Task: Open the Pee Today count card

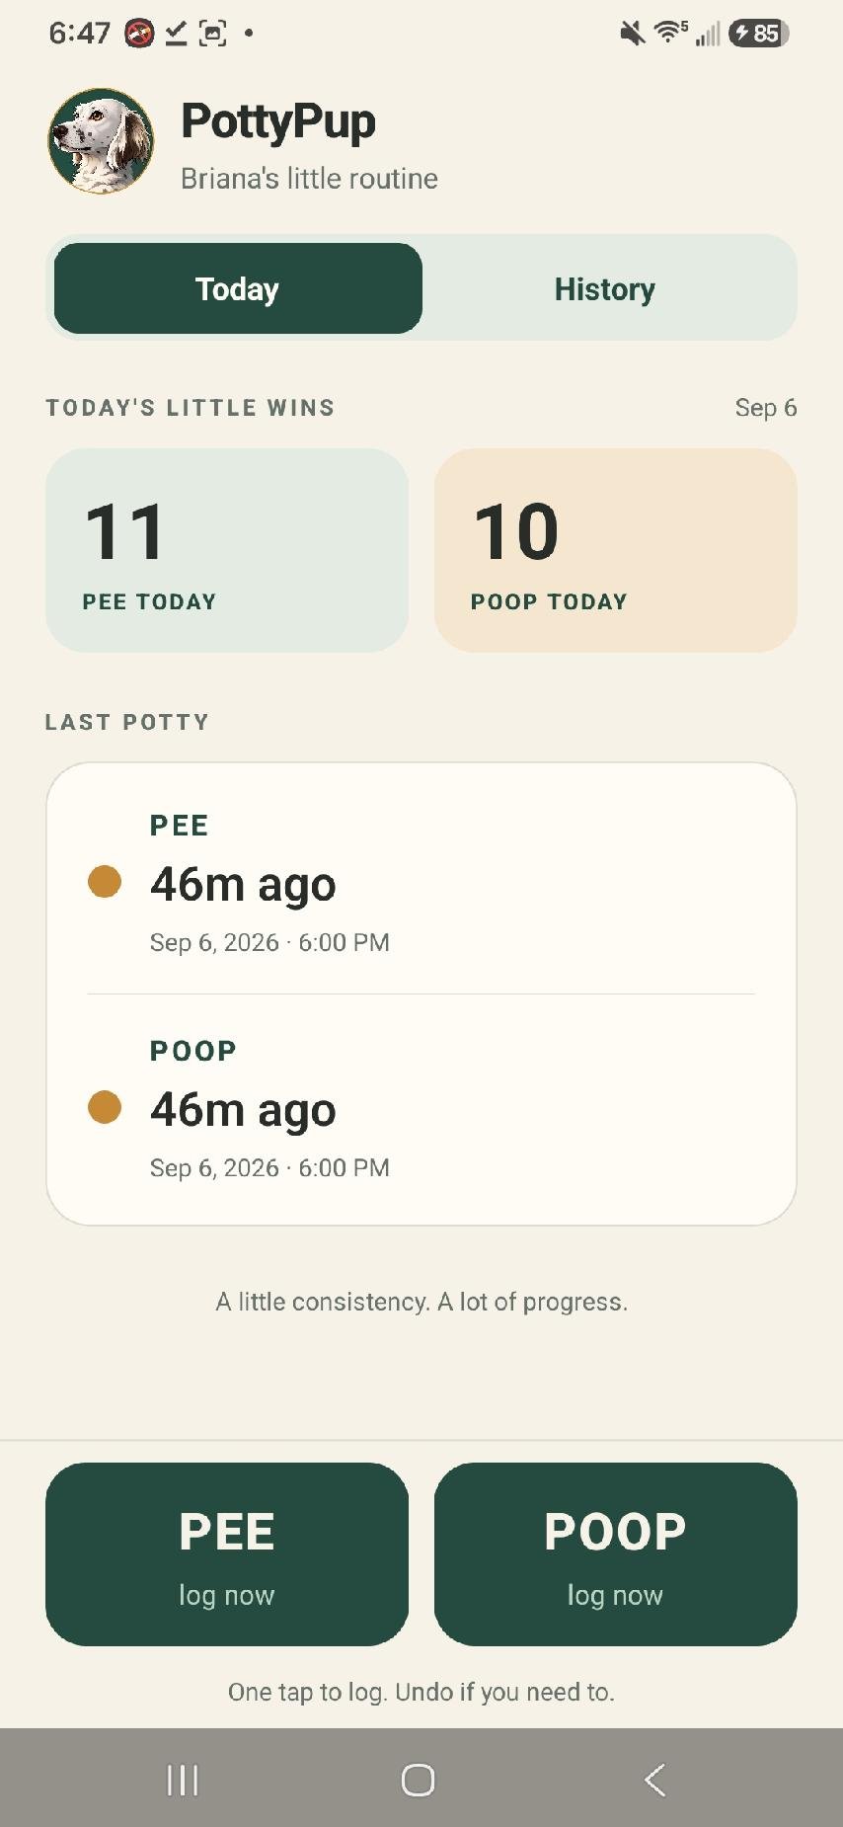Action: coord(227,550)
